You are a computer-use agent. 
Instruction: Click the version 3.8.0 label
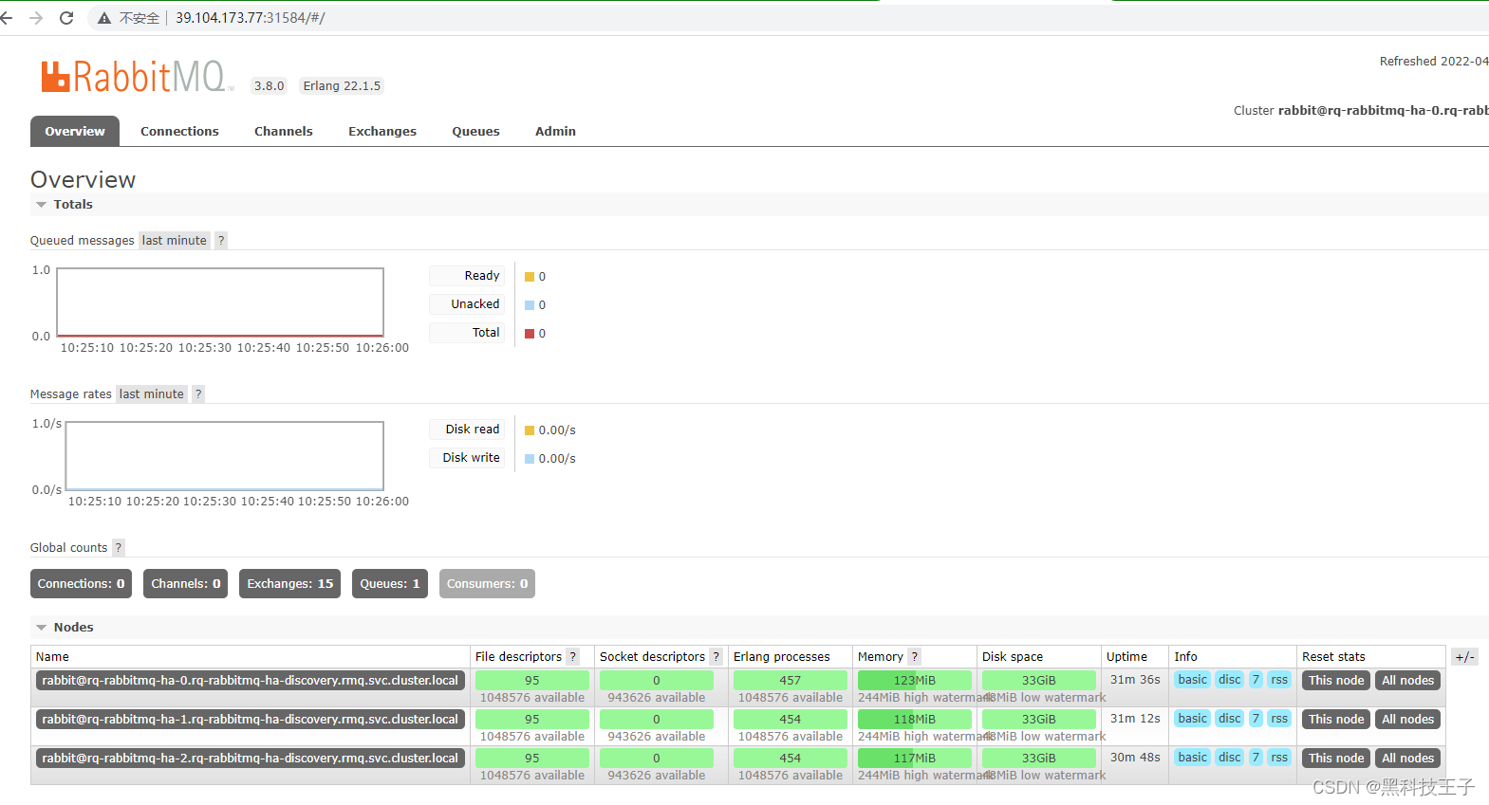pyautogui.click(x=270, y=86)
